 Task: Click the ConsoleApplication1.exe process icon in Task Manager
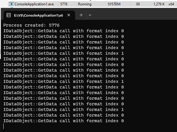pos(11,4)
